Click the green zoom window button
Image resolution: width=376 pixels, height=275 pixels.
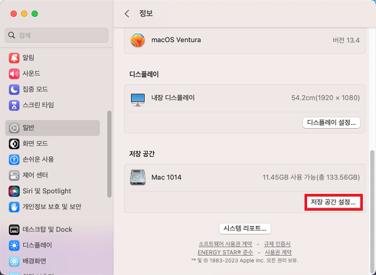point(34,14)
